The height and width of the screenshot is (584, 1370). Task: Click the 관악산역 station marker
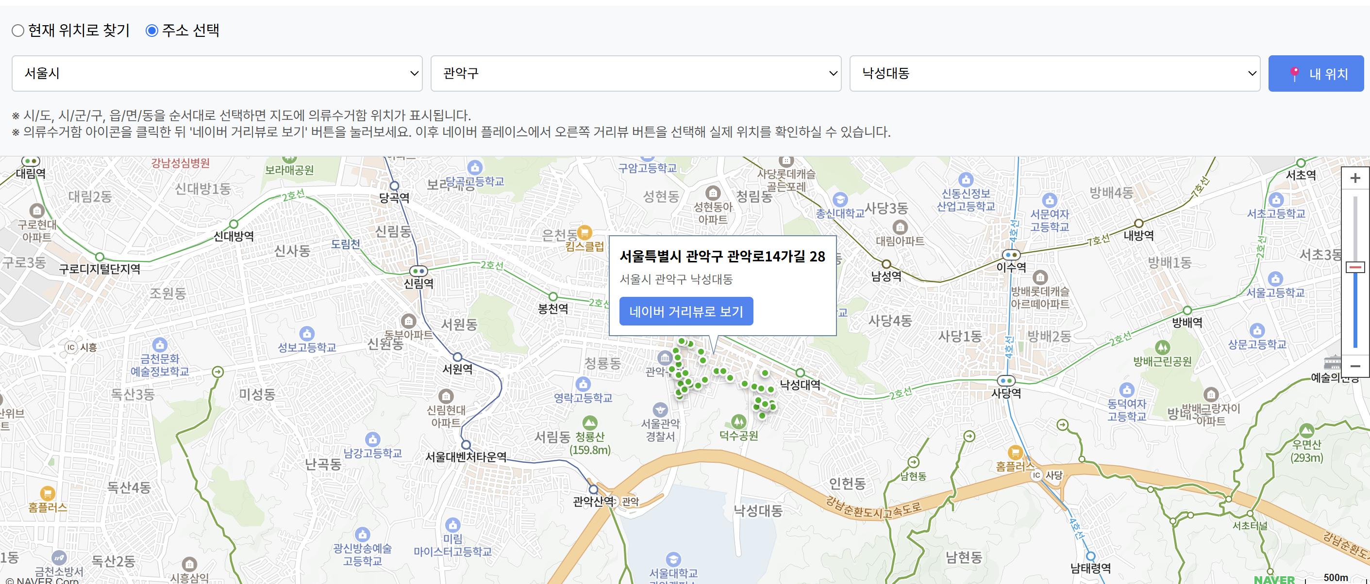tap(593, 489)
